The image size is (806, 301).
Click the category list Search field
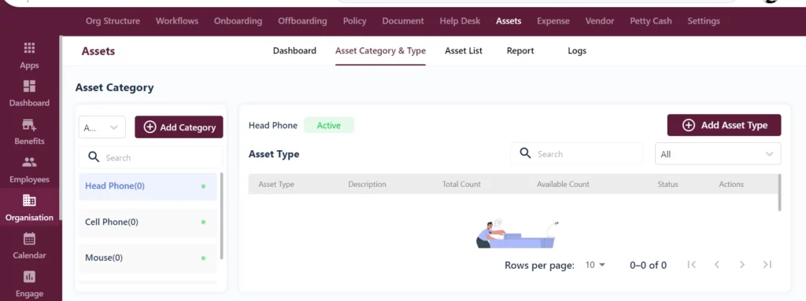point(150,158)
